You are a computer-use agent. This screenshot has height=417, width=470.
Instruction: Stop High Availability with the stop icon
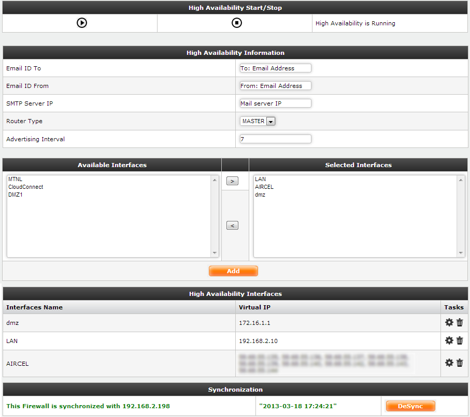[236, 23]
